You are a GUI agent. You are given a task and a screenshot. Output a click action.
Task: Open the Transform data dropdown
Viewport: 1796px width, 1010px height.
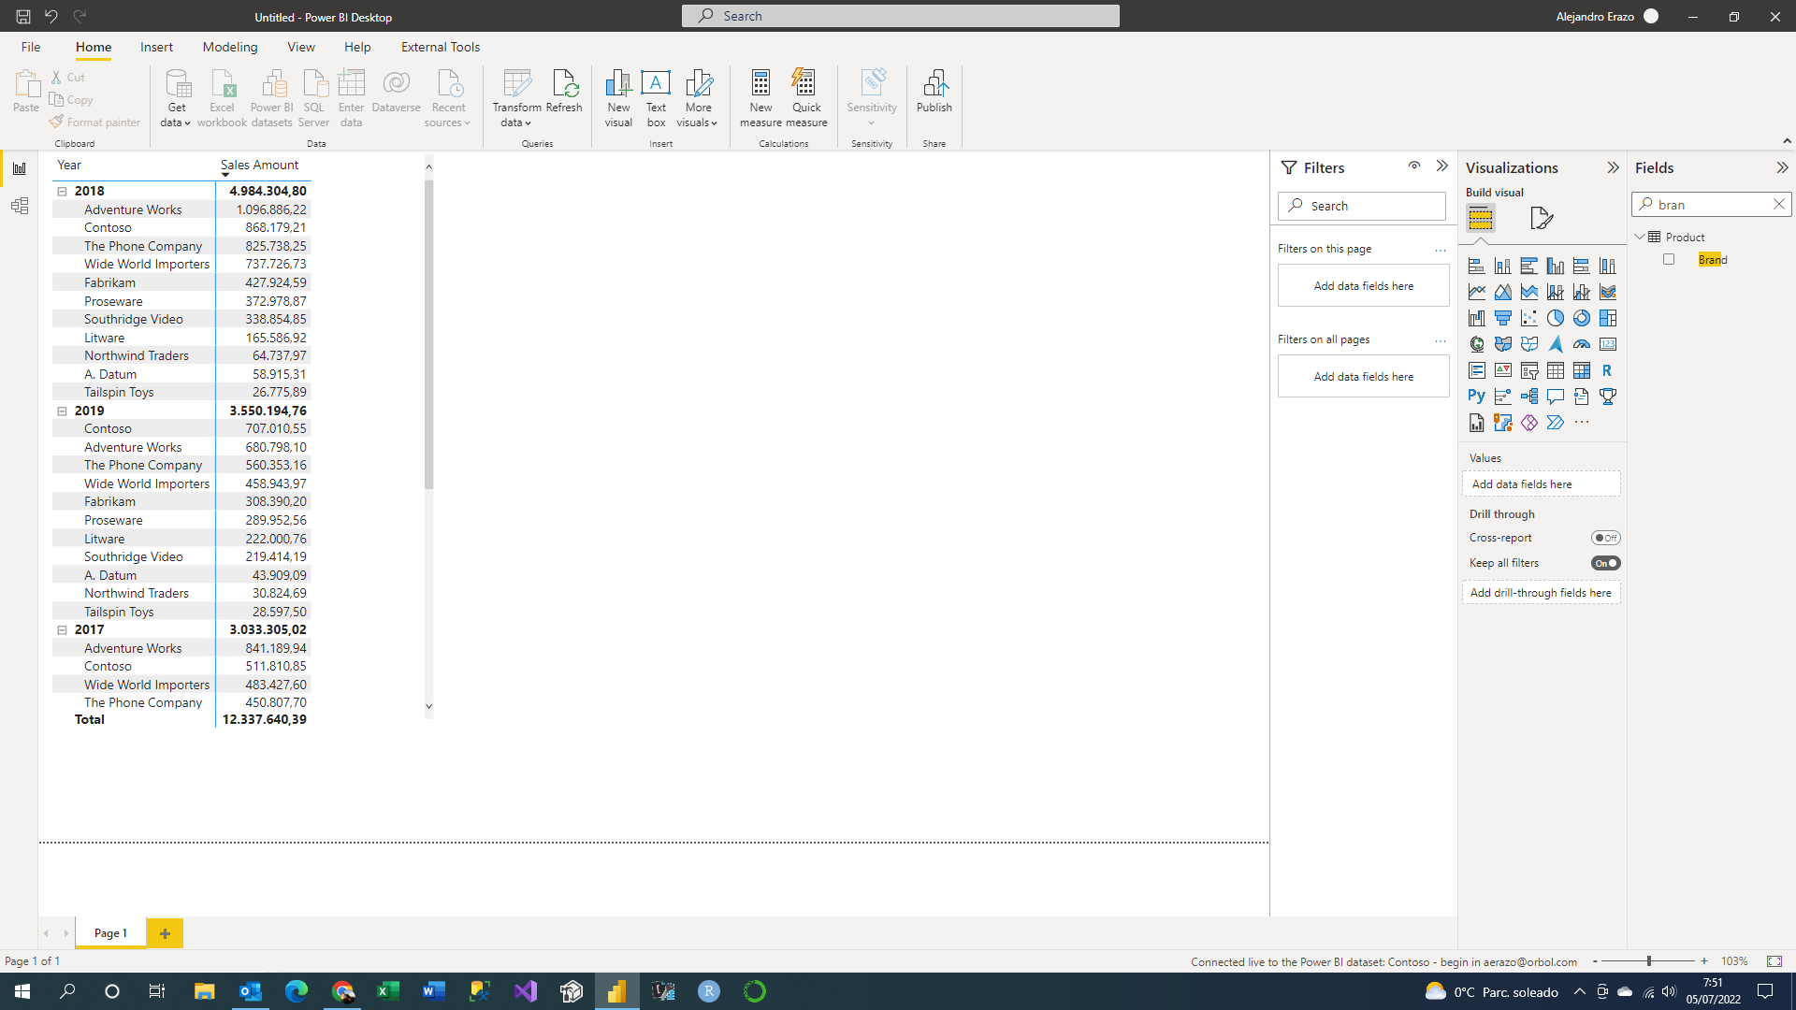click(516, 98)
